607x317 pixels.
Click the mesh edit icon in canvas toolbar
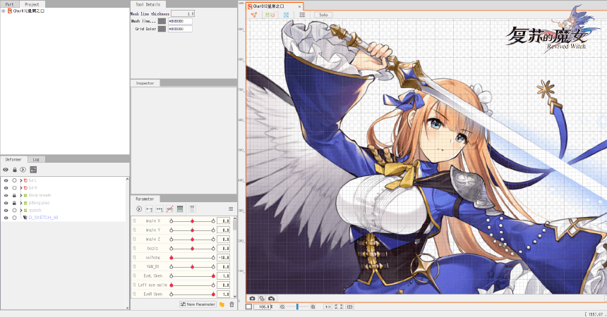[253, 15]
